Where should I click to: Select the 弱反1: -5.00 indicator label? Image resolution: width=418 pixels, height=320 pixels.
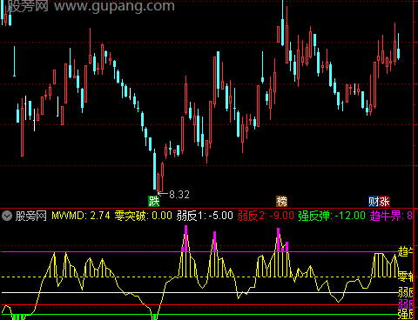[205, 216]
